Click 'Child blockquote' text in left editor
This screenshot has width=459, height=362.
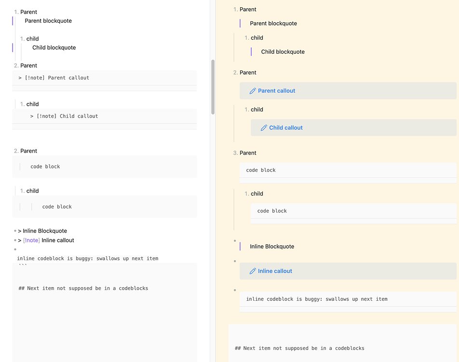pyautogui.click(x=54, y=48)
